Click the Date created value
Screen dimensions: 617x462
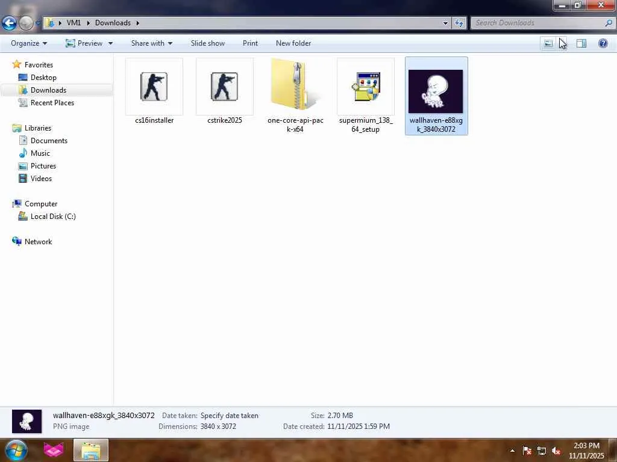point(358,427)
